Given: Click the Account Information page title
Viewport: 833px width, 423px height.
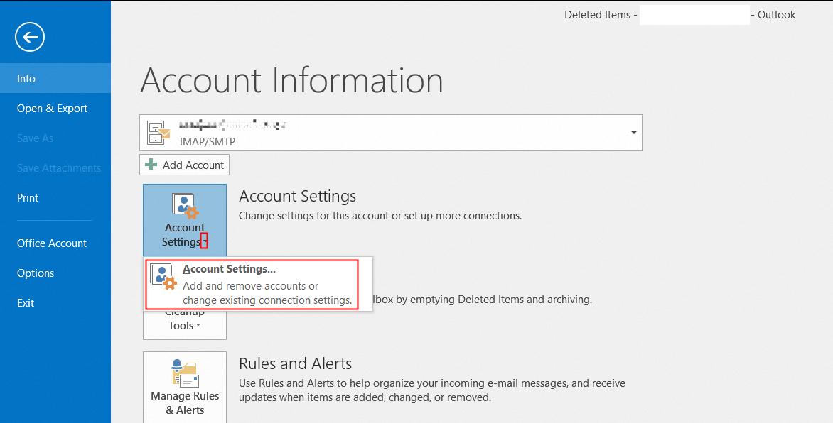Looking at the screenshot, I should 291,81.
